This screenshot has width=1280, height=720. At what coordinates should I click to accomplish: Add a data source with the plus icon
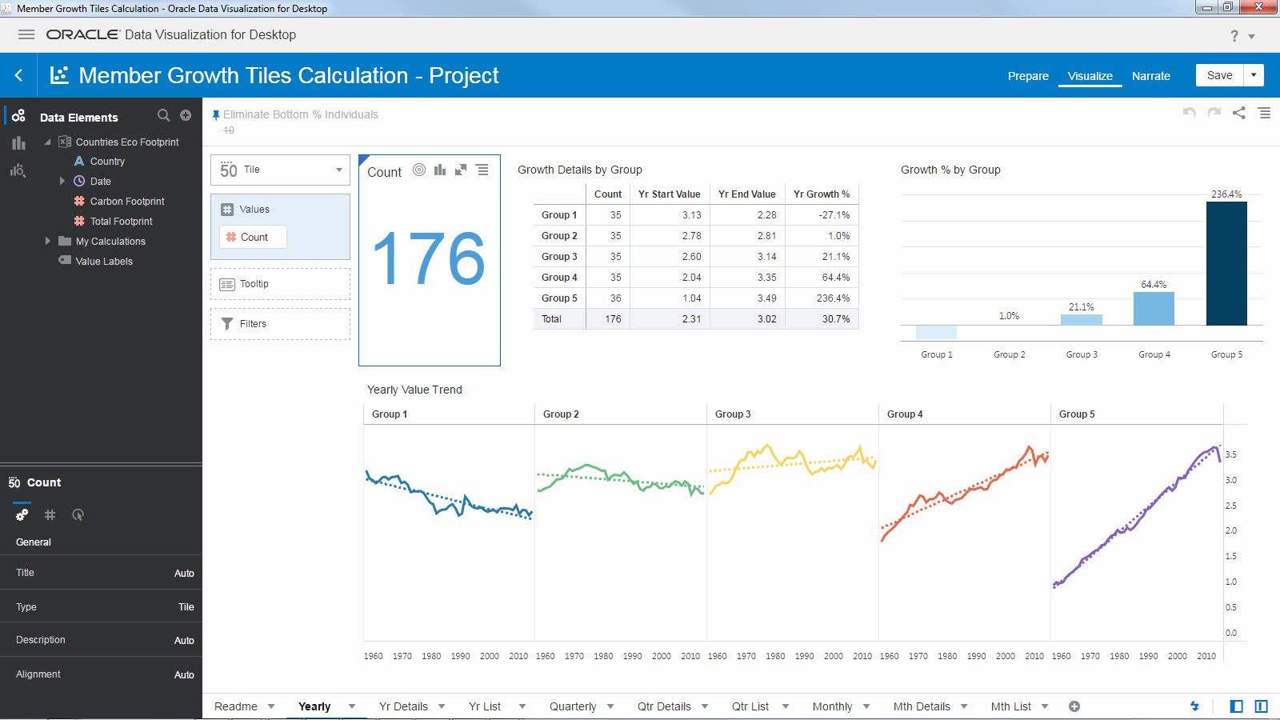click(185, 115)
